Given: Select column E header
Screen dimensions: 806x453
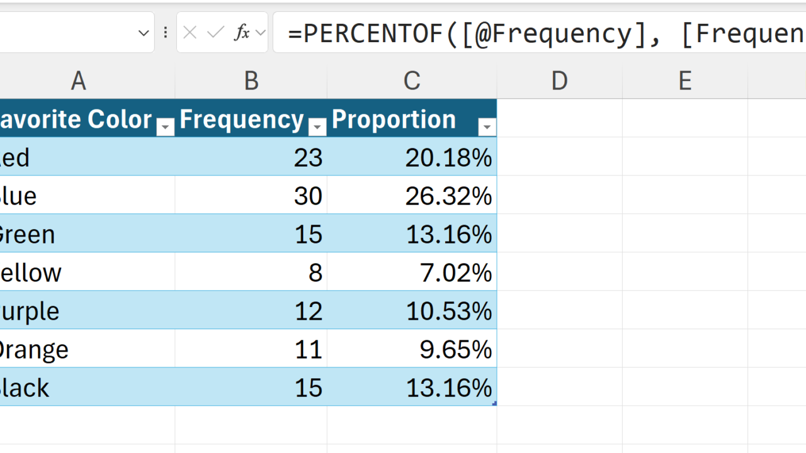Looking at the screenshot, I should (x=684, y=81).
